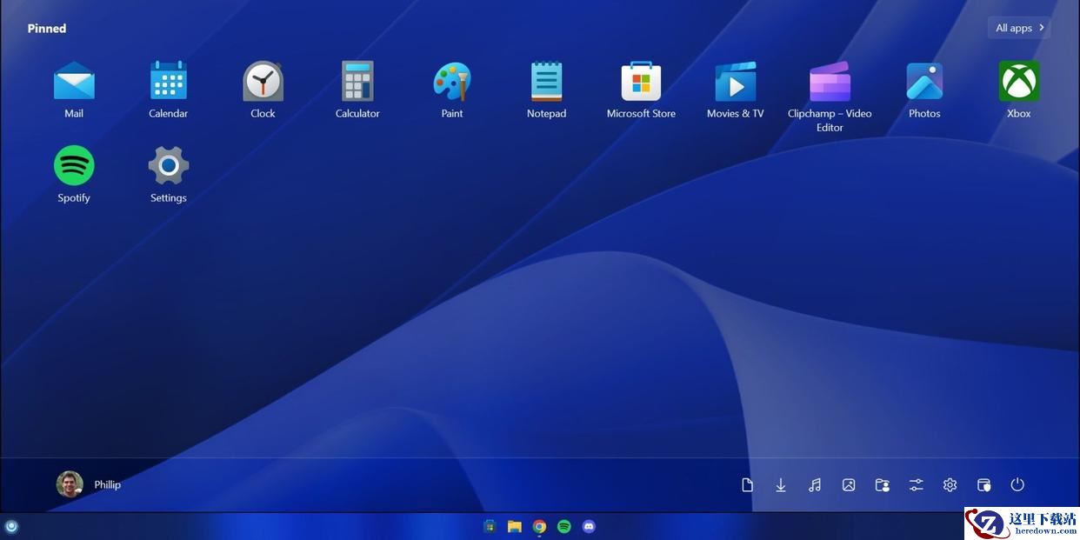Open the Downloads folder shortcut

pos(781,485)
